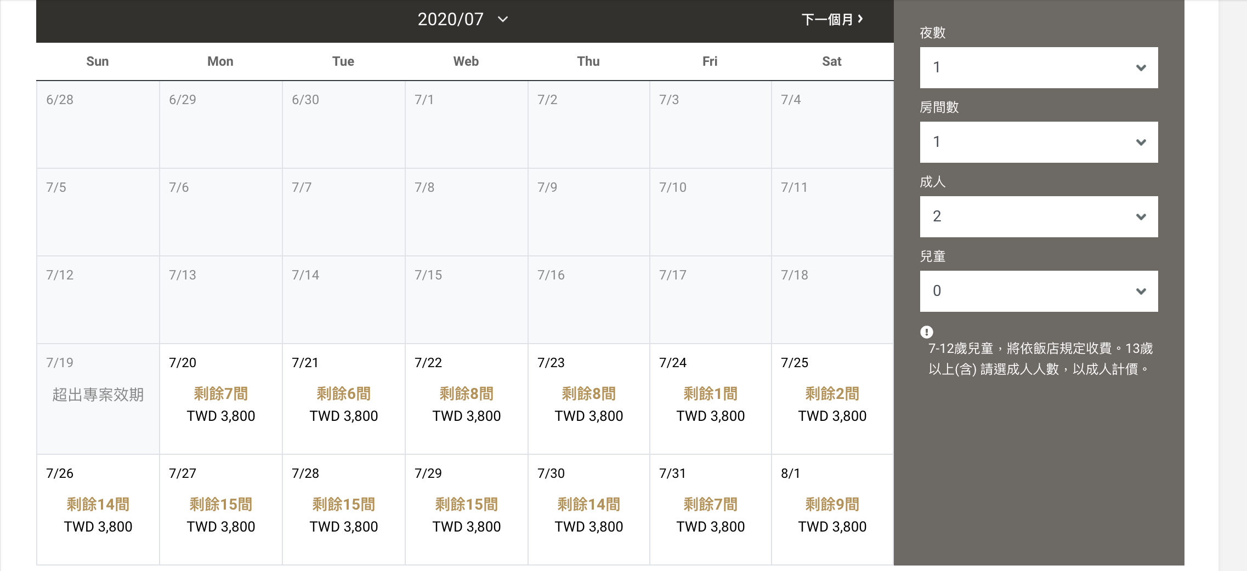
Task: Click the disabled 7/19 超出專案效期 cell
Action: click(x=98, y=399)
